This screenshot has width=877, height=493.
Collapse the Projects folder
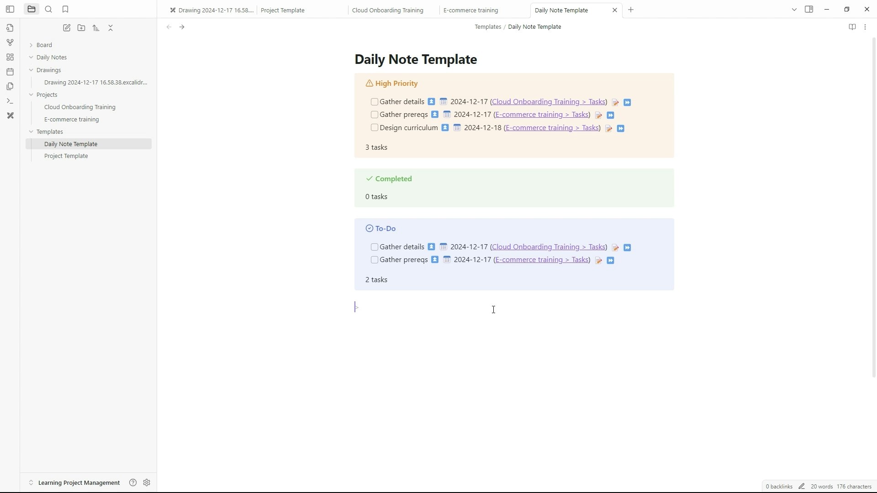coord(31,94)
